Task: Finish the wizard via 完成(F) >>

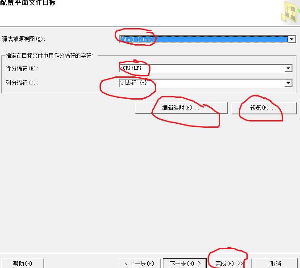Action: (229, 264)
